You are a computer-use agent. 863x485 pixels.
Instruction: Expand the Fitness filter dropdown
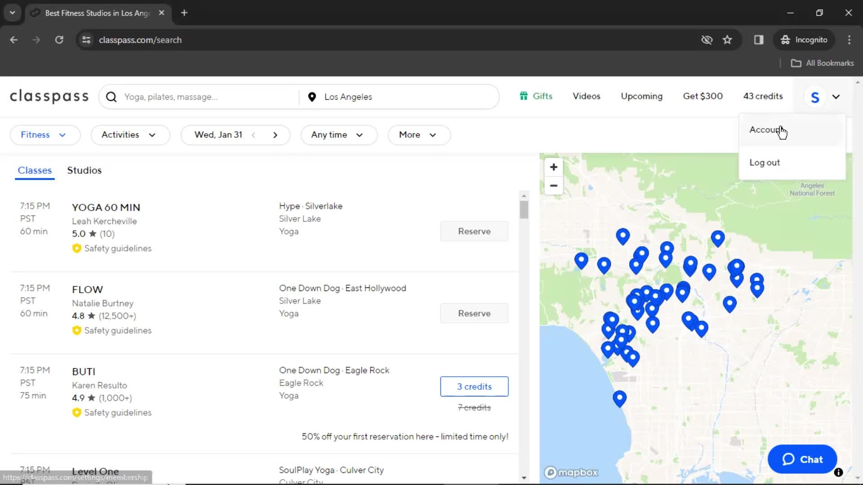pyautogui.click(x=45, y=135)
